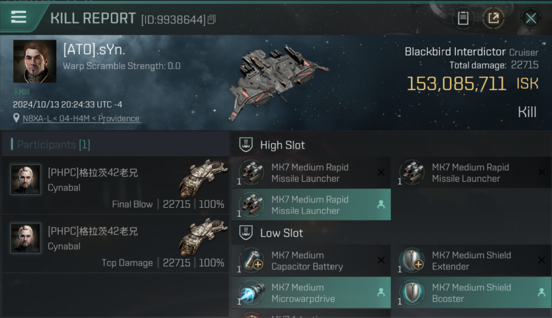Viewport: 552px width, 318px height.
Task: Select the Participants tab
Action: (54, 145)
